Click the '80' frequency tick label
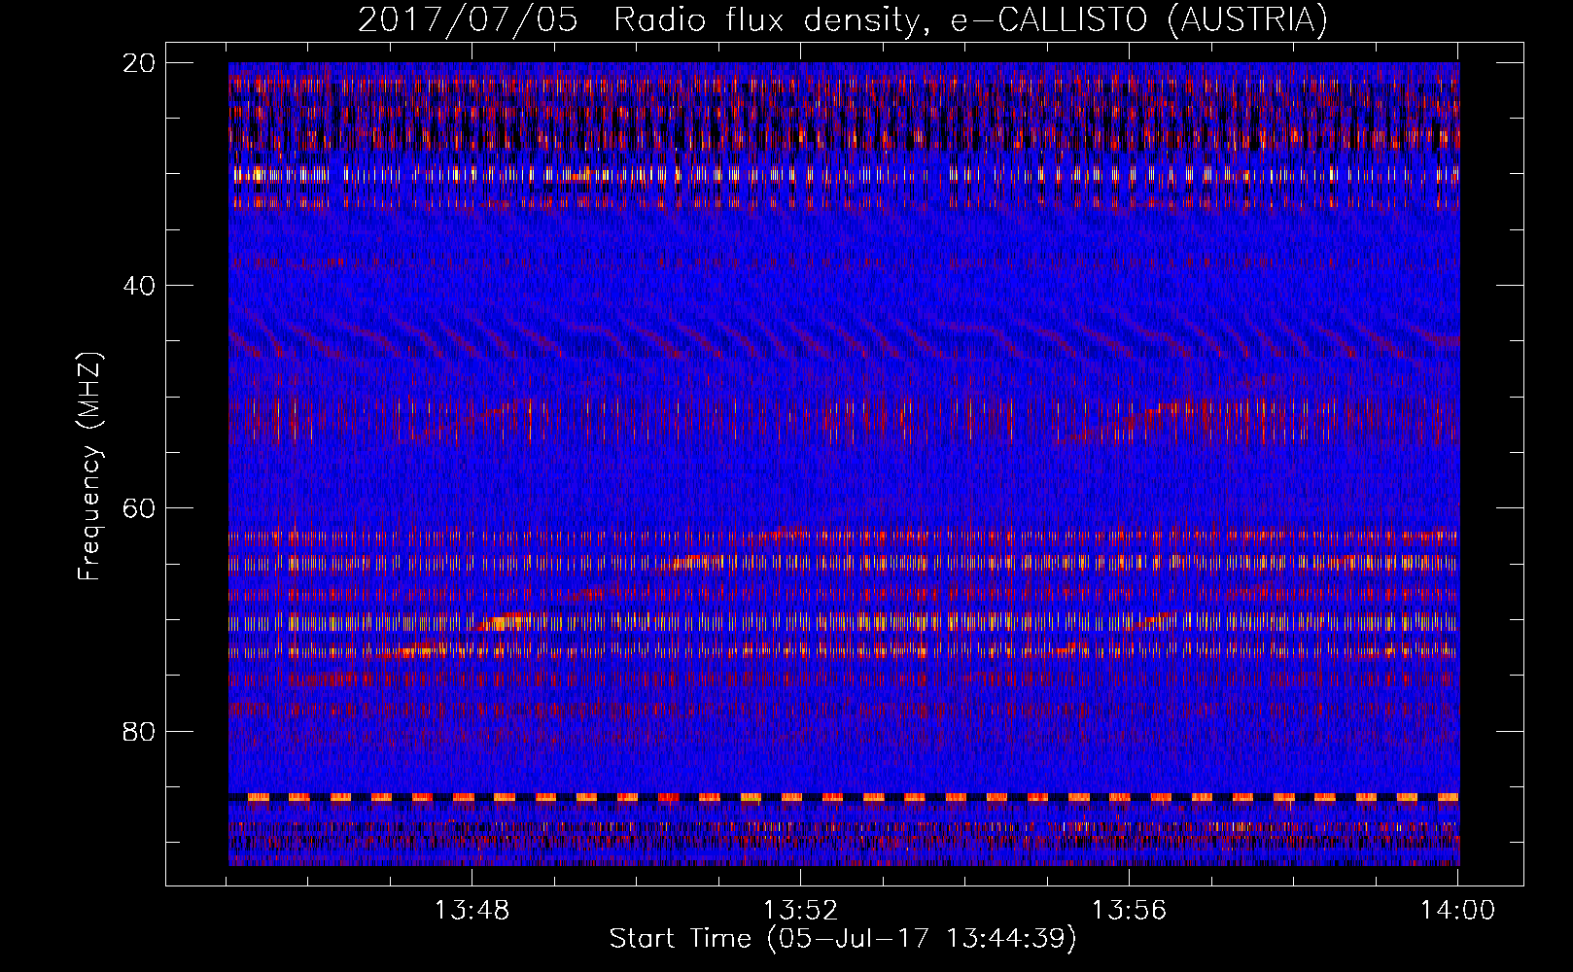Viewport: 1573px width, 972px height. 139,731
